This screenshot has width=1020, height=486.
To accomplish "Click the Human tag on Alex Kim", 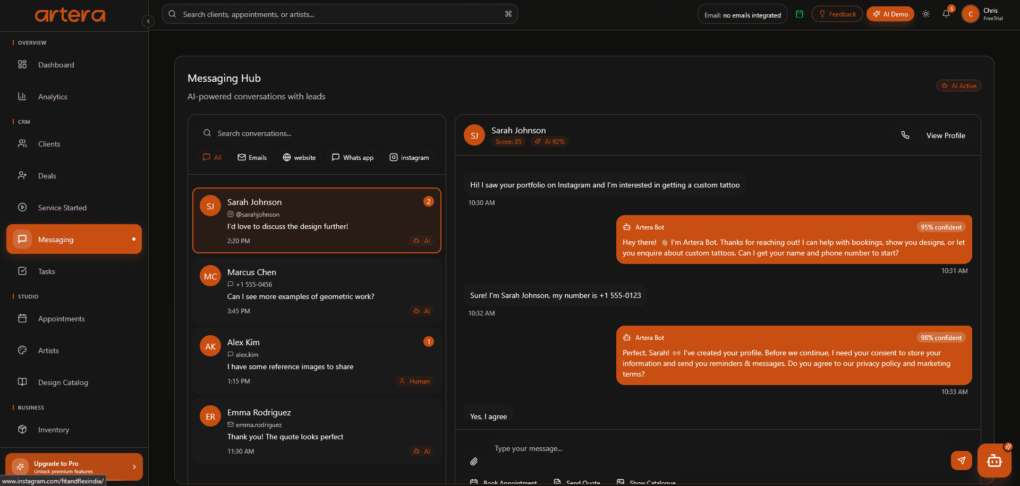I will tap(414, 381).
